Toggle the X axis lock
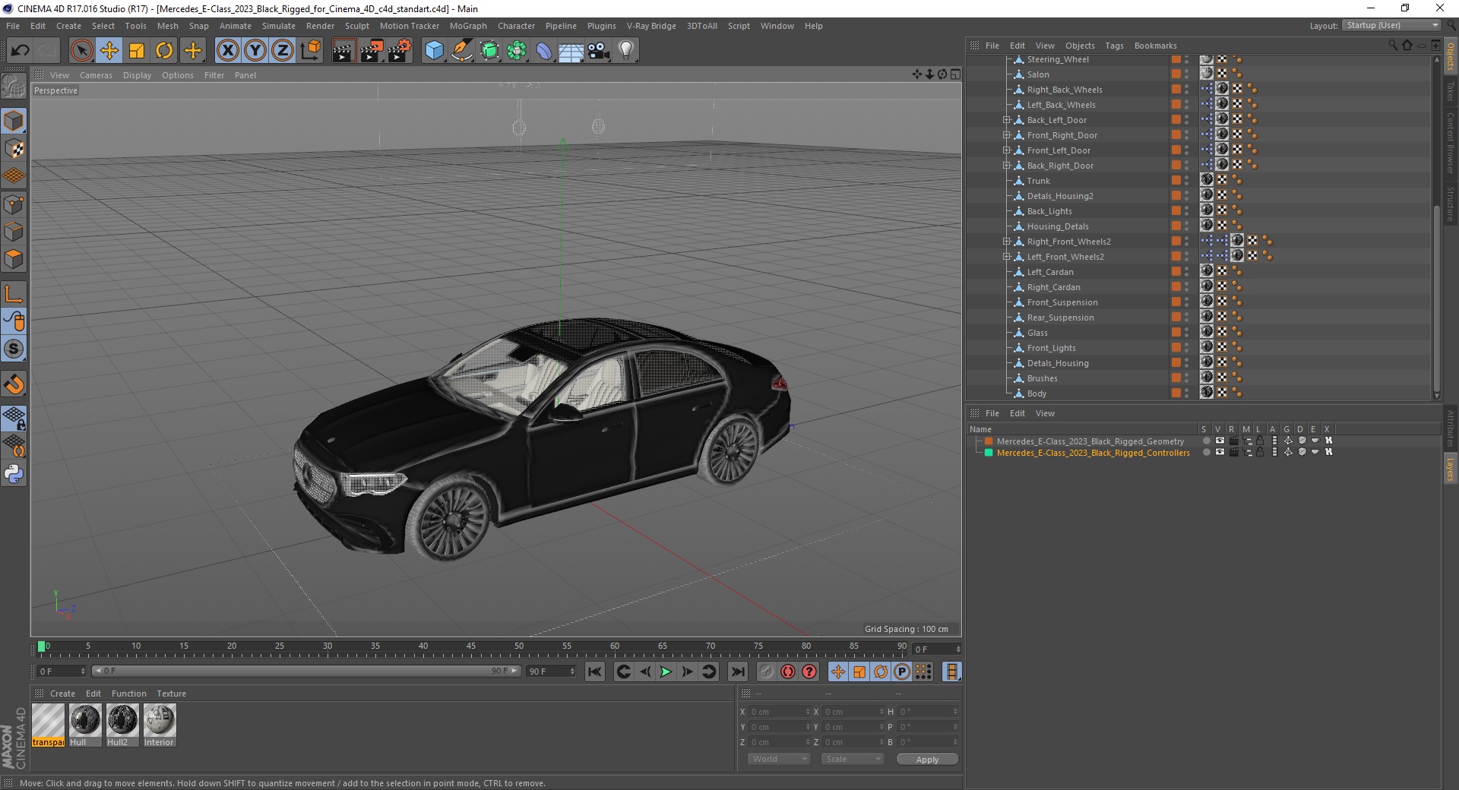 pos(227,51)
